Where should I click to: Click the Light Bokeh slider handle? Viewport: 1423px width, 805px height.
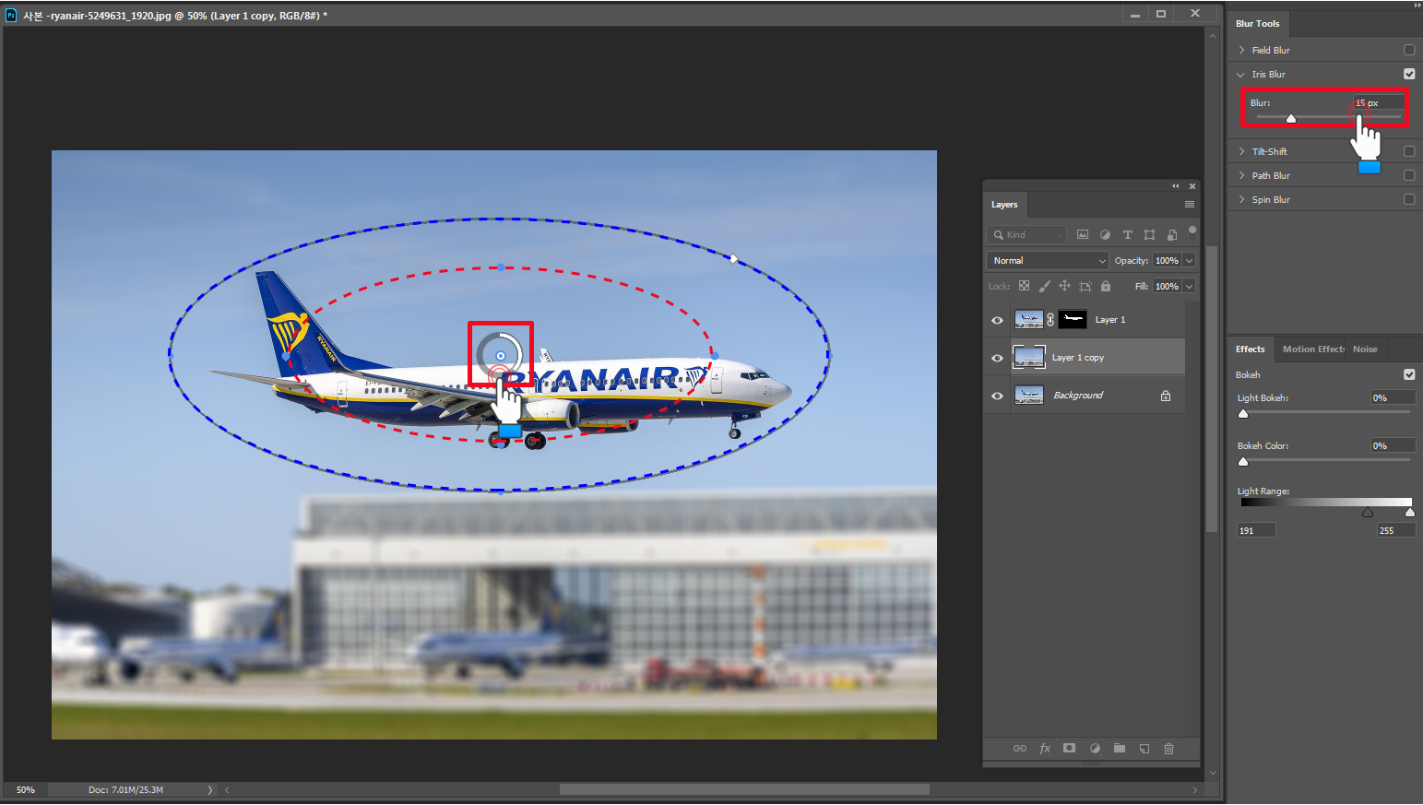1243,414
